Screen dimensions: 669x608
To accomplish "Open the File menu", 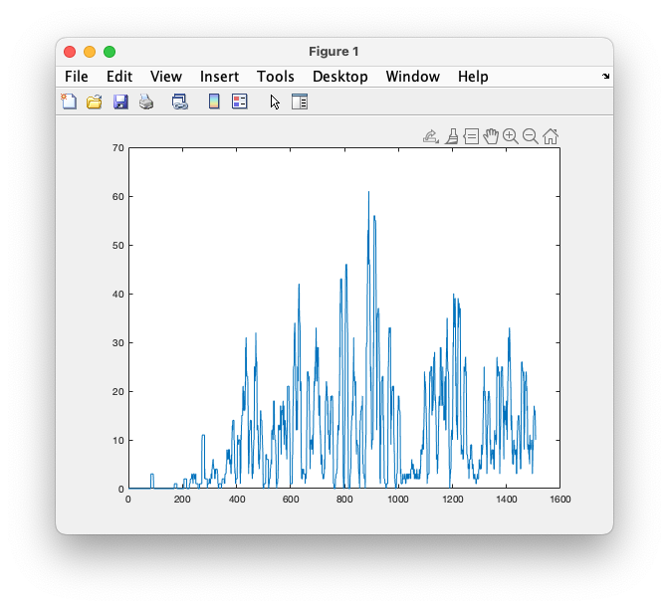I will point(77,77).
